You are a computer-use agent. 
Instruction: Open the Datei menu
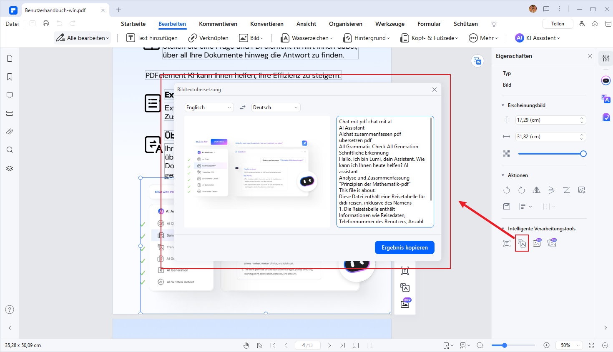click(12, 24)
